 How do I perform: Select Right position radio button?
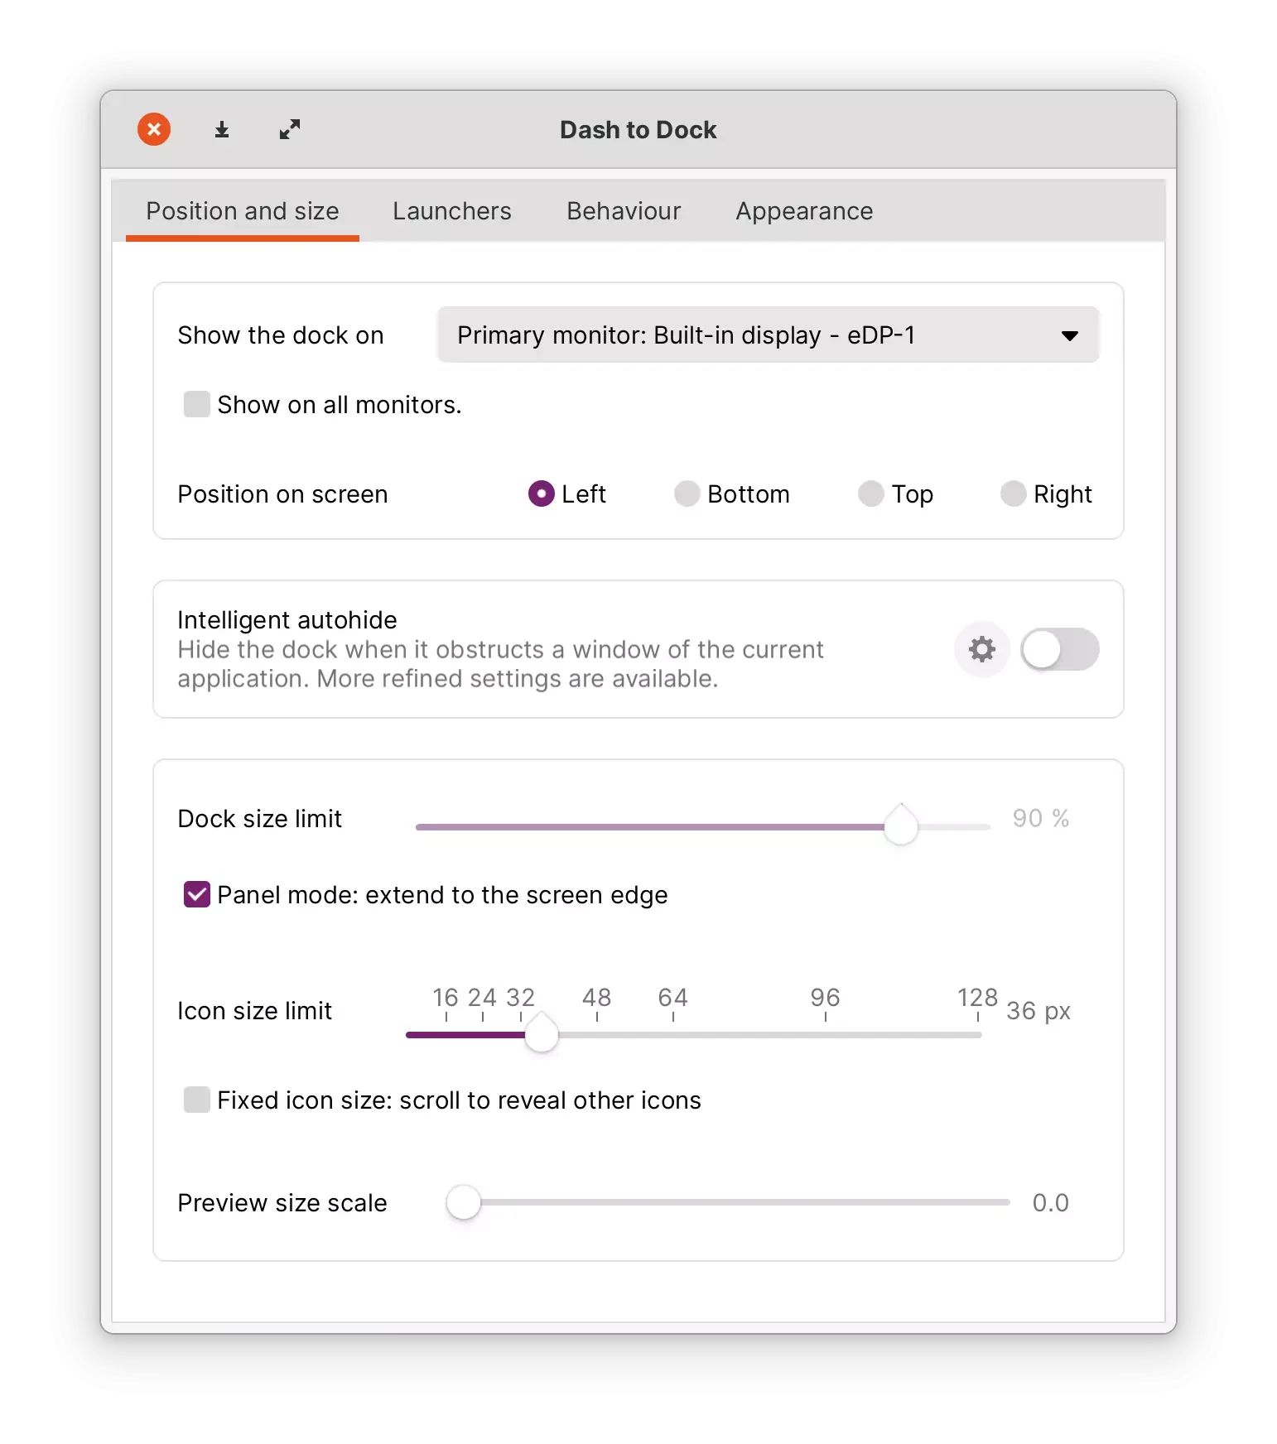(x=1013, y=493)
